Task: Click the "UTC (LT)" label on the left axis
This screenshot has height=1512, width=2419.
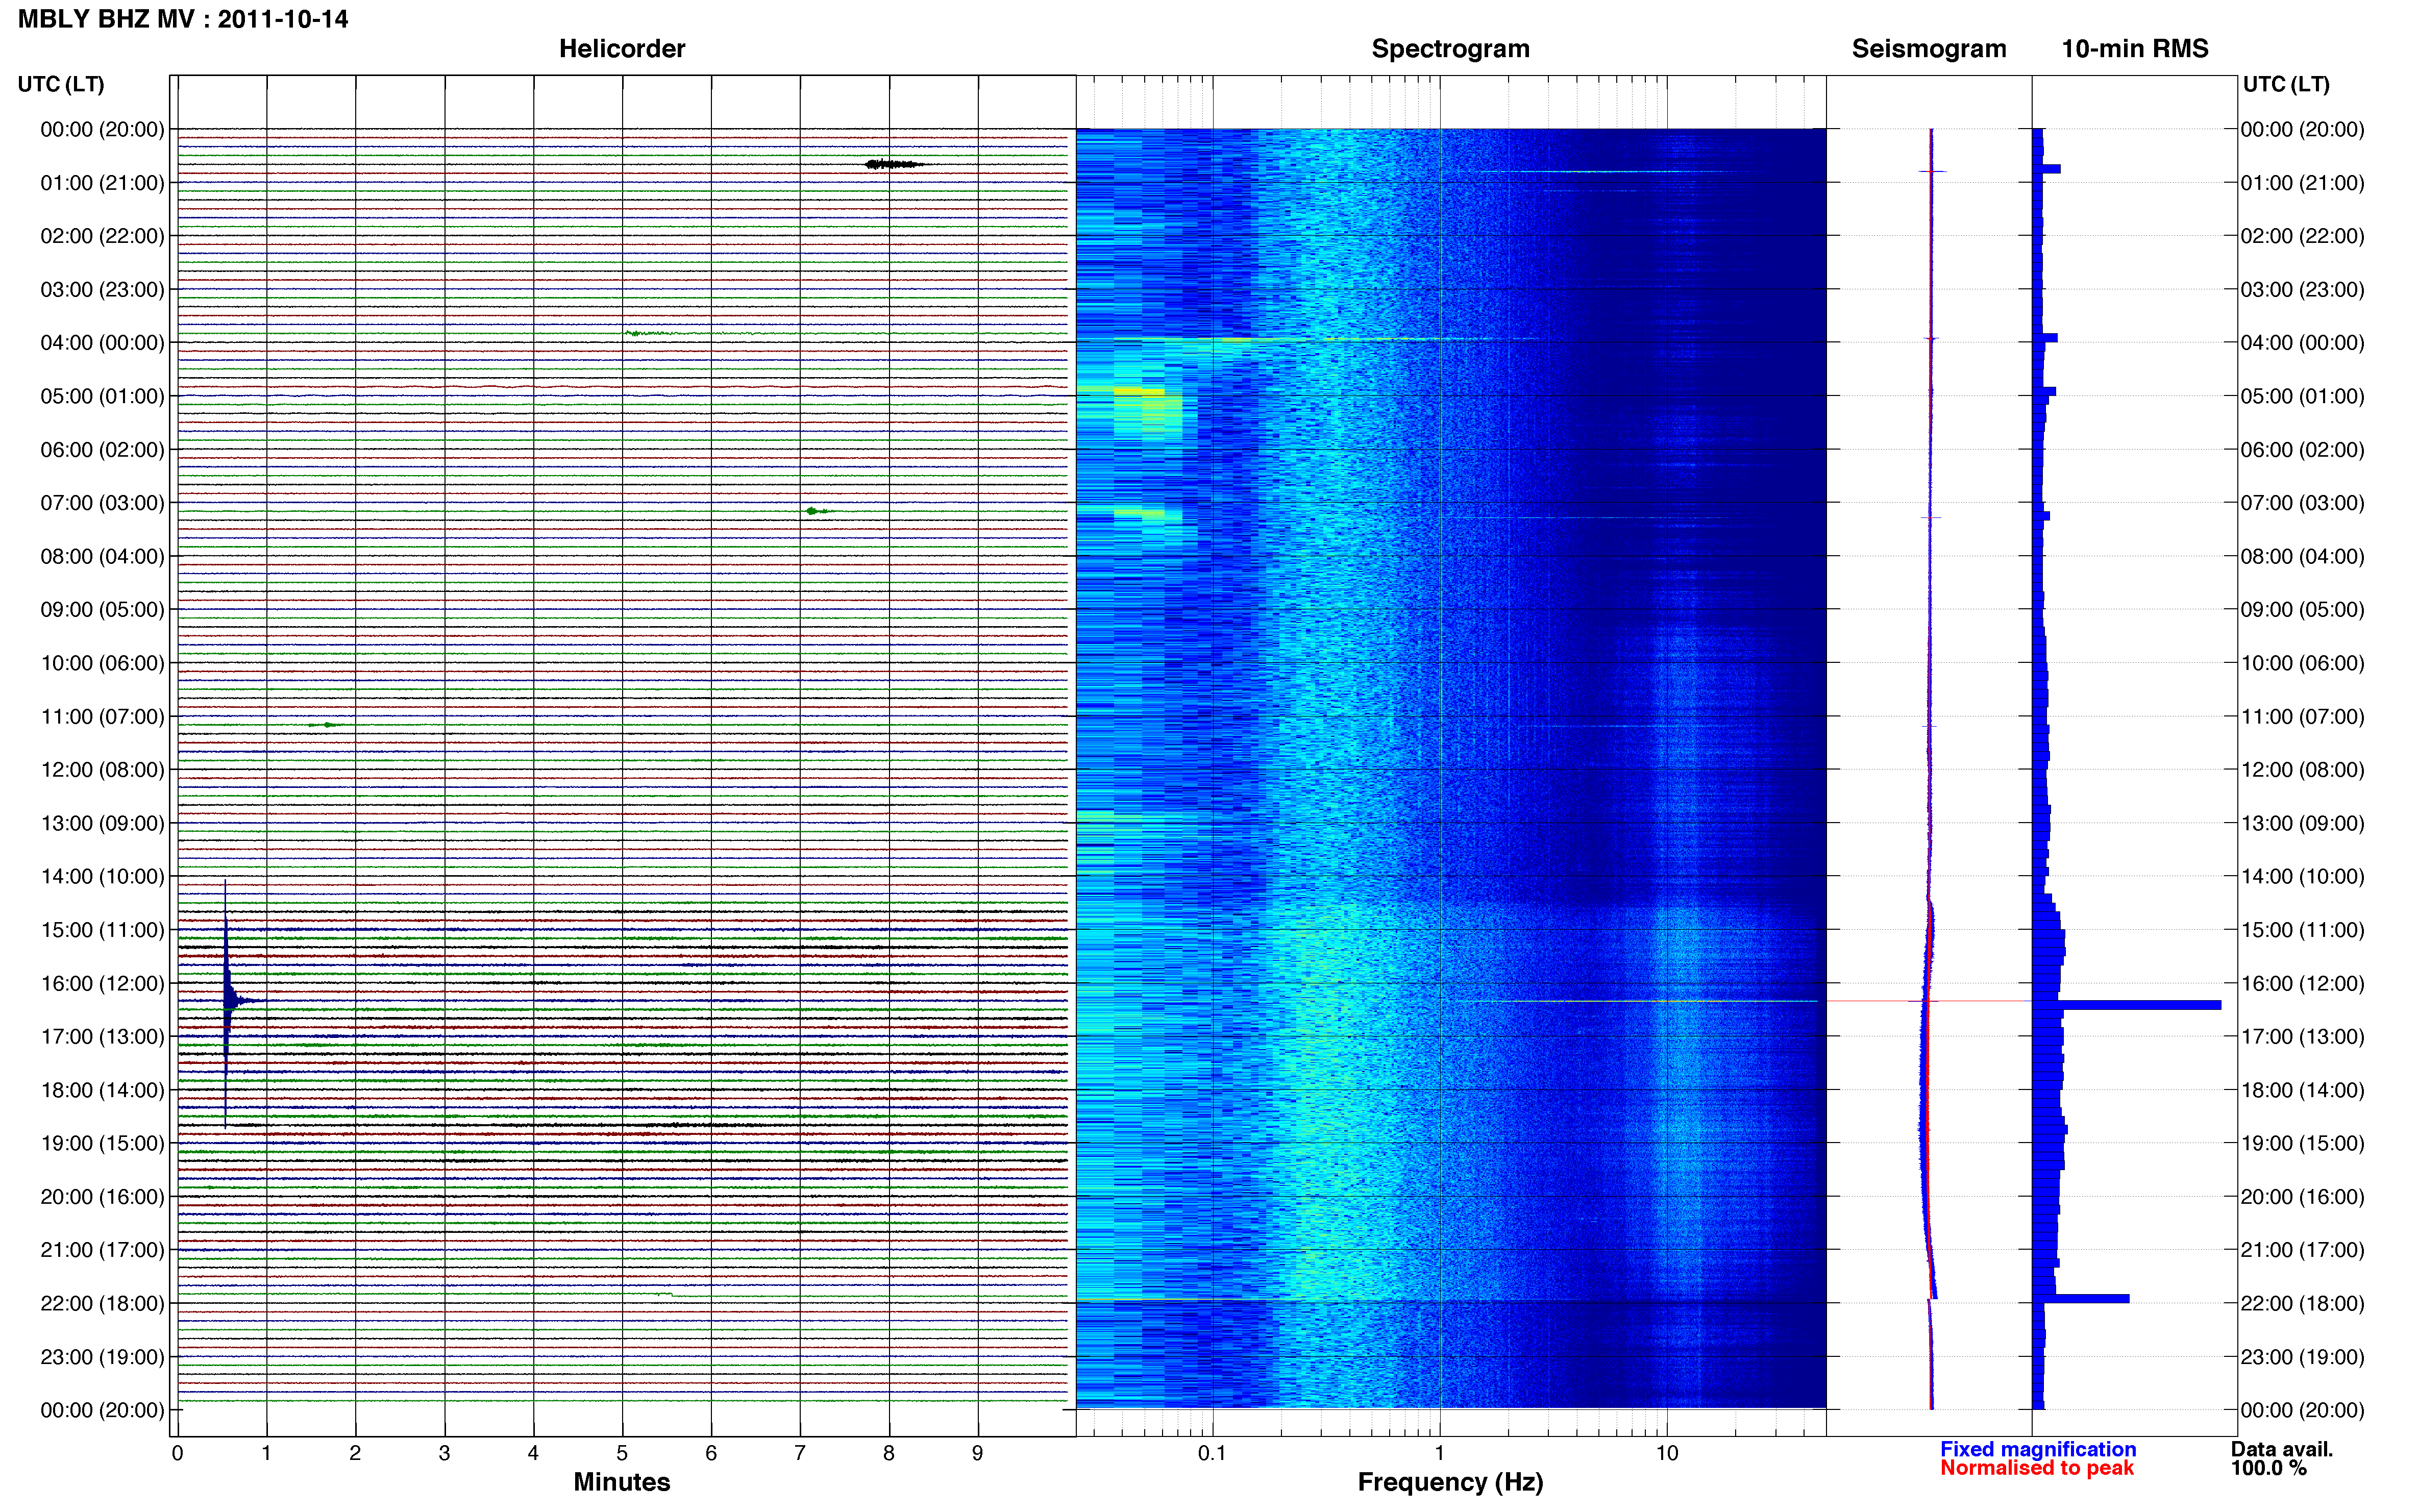Action: pyautogui.click(x=61, y=84)
